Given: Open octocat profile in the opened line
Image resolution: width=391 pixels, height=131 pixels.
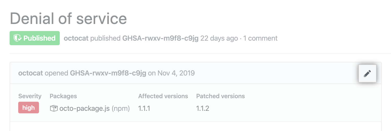Looking at the screenshot, I should [31, 73].
